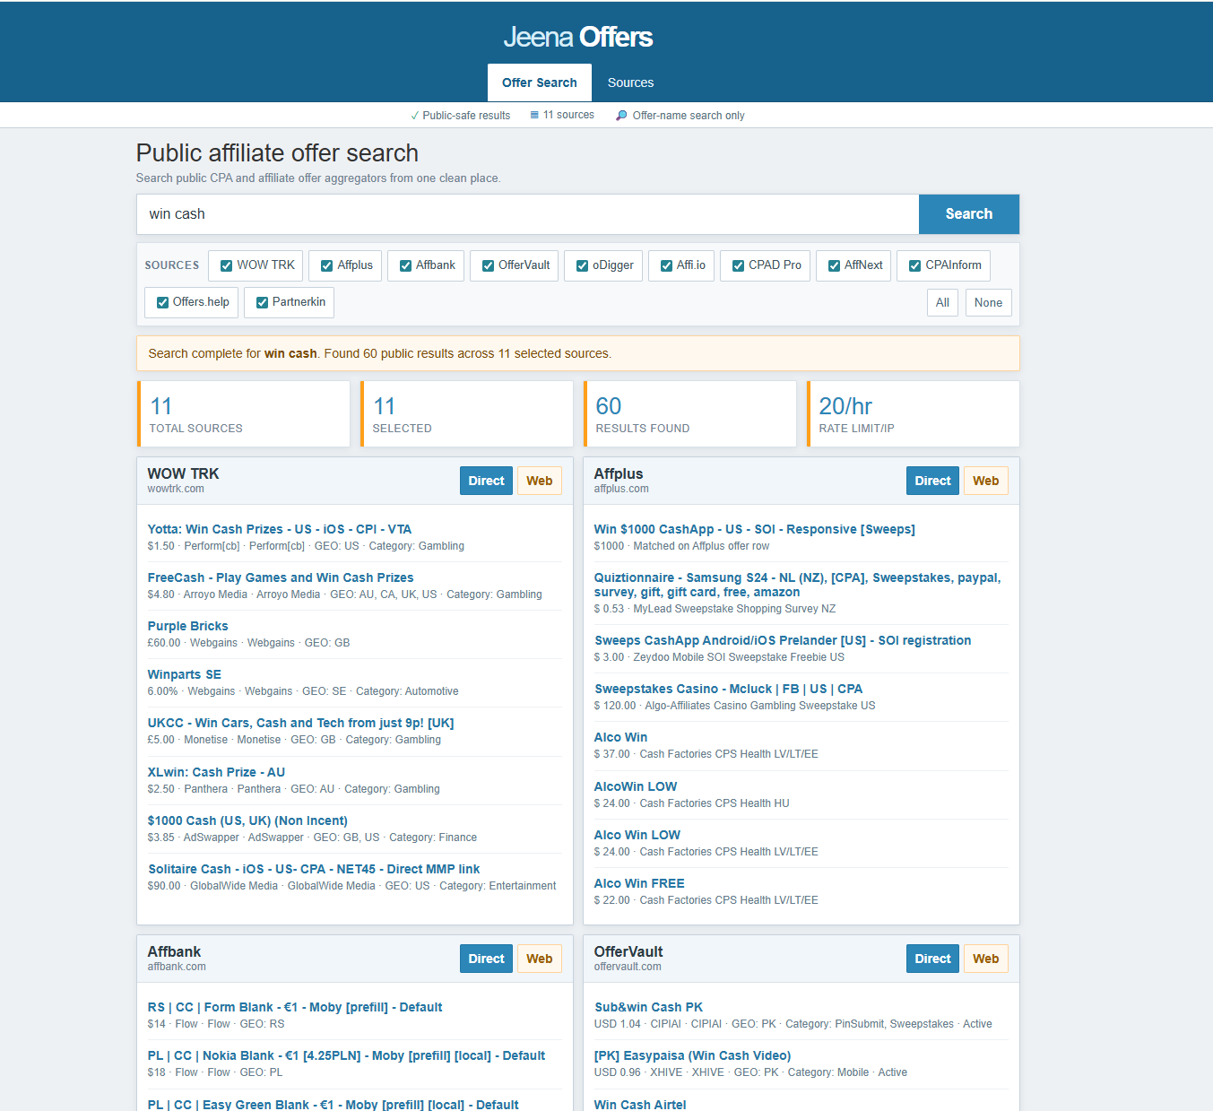Open 'Sweepstakes Casino - Mcluck' offer link
The width and height of the screenshot is (1213, 1111).
coord(728,689)
